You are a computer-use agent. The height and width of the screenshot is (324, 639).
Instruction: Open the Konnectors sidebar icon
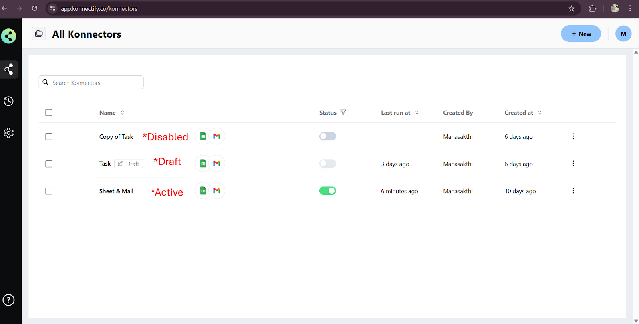pos(9,69)
